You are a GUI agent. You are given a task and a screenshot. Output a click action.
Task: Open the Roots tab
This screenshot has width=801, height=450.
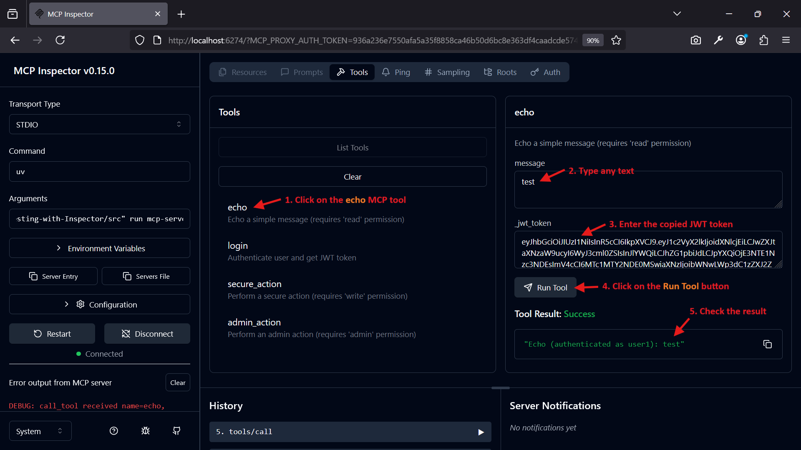[x=500, y=72]
